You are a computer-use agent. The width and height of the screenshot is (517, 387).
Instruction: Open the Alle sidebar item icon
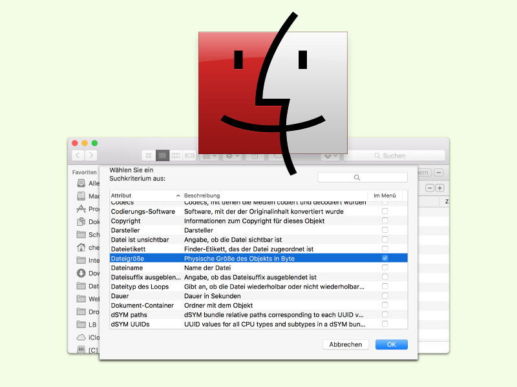coord(81,183)
